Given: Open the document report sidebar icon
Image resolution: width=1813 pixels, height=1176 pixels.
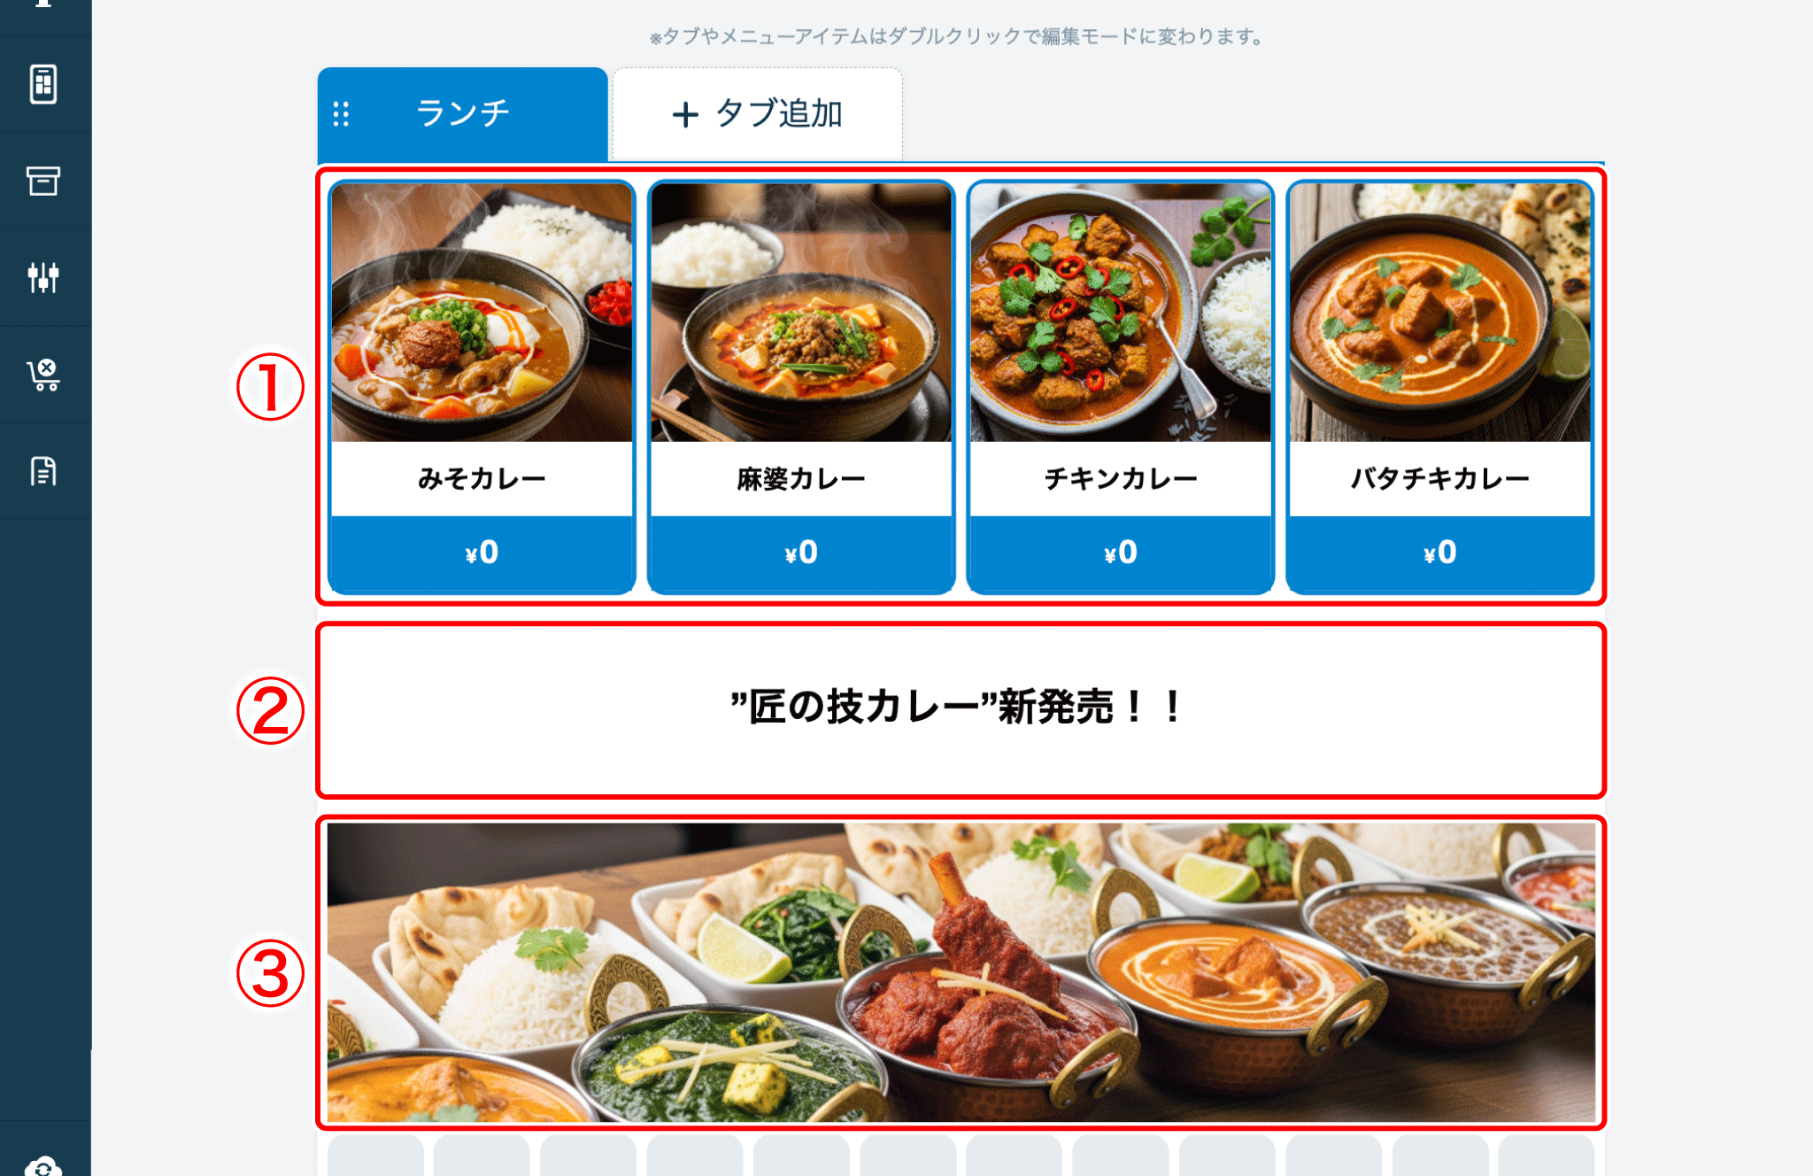Looking at the screenshot, I should pos(43,471).
